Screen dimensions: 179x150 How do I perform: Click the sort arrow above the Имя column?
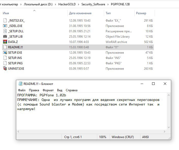point(34,10)
